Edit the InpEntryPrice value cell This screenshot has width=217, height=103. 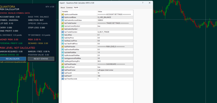coord(115,38)
